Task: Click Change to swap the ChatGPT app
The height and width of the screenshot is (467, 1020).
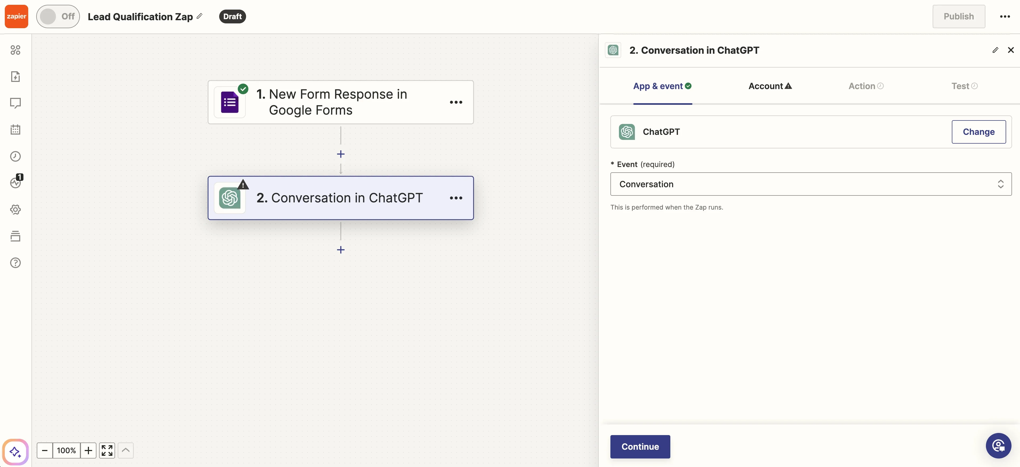Action: 978,132
